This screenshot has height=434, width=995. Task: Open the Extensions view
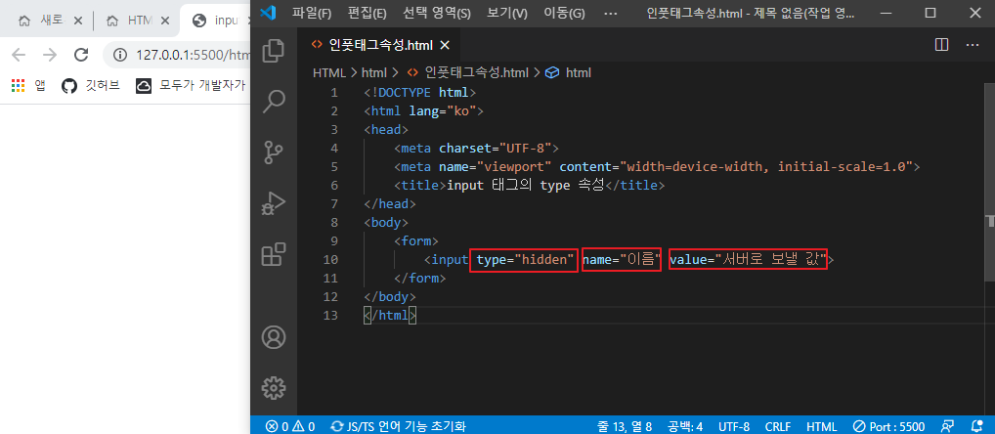click(x=274, y=254)
